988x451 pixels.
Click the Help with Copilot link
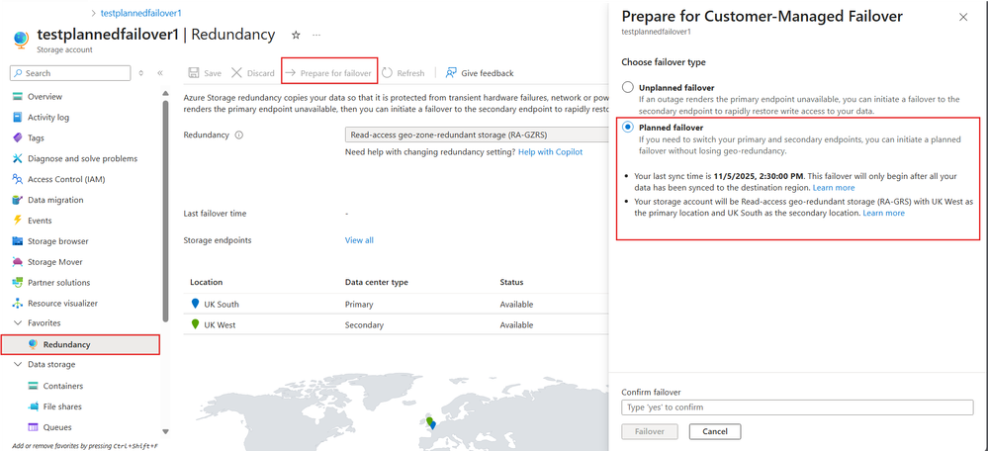click(x=550, y=151)
